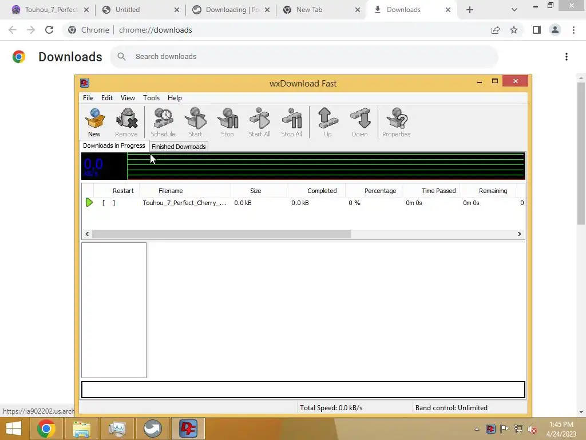The image size is (586, 440).
Task: Move download Up in the queue
Action: point(328,122)
